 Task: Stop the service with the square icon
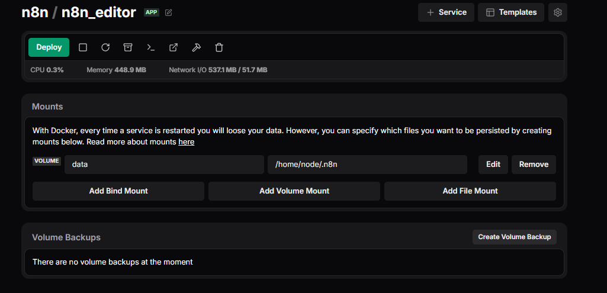82,47
